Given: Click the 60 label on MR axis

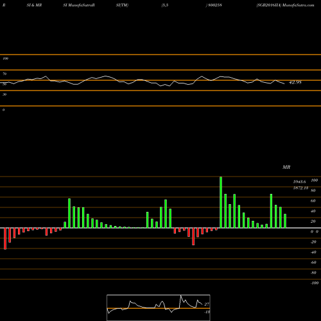Looking at the screenshot, I should (313, 201).
